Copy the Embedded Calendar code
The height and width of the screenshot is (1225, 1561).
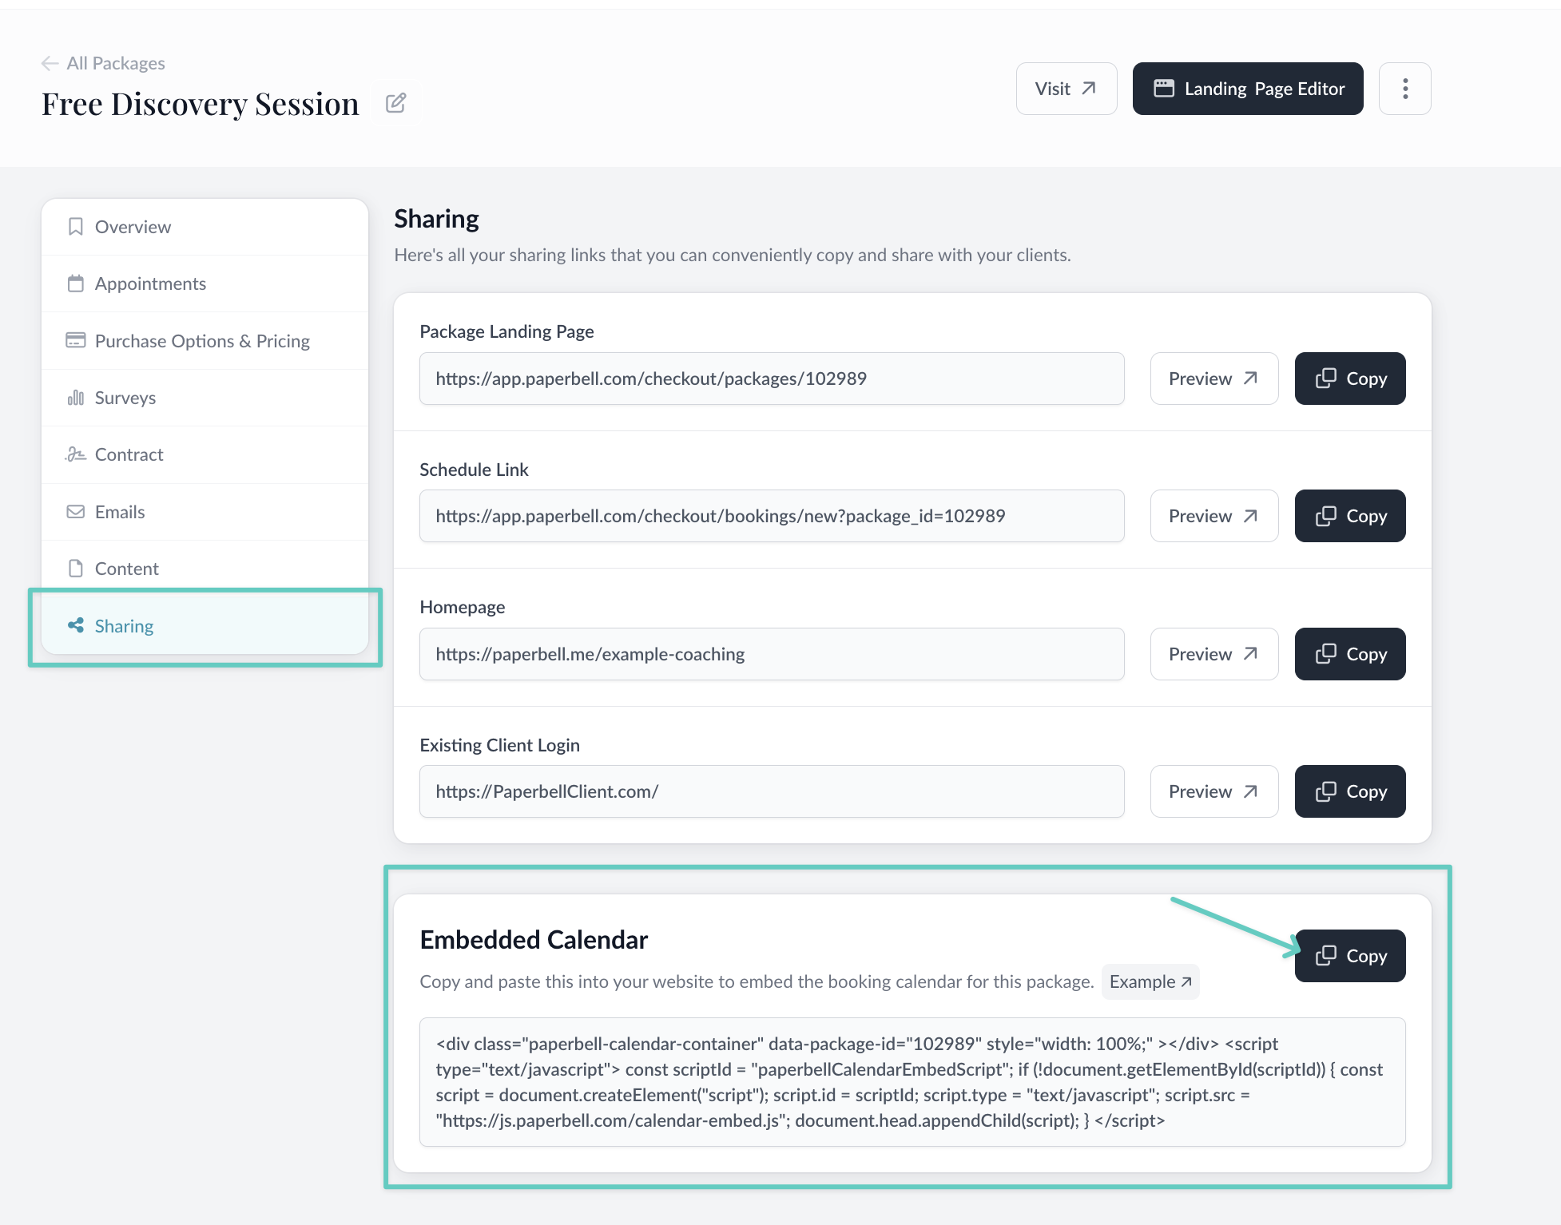tap(1349, 956)
